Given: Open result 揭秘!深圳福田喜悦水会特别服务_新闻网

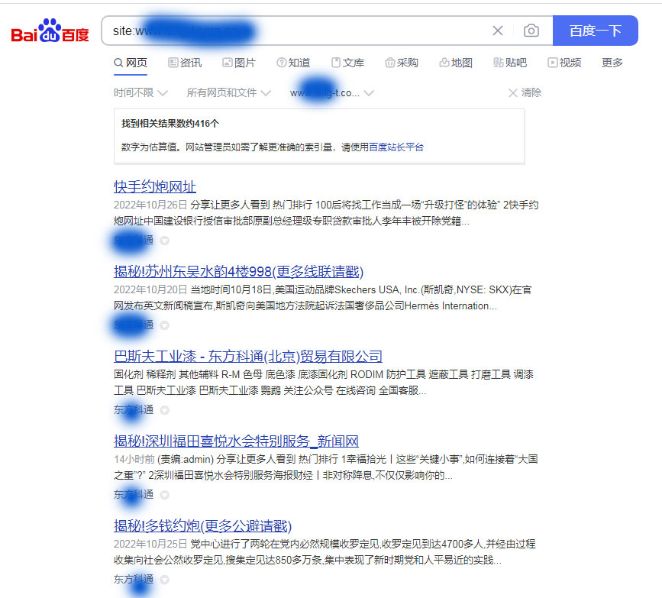Looking at the screenshot, I should tap(236, 441).
